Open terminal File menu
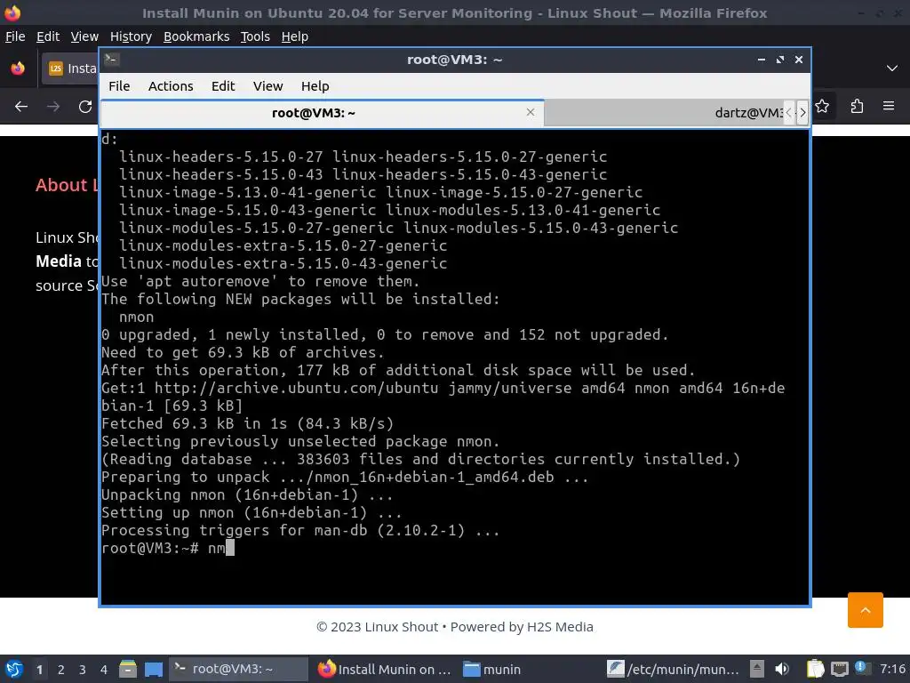The height and width of the screenshot is (683, 910). coord(119,86)
